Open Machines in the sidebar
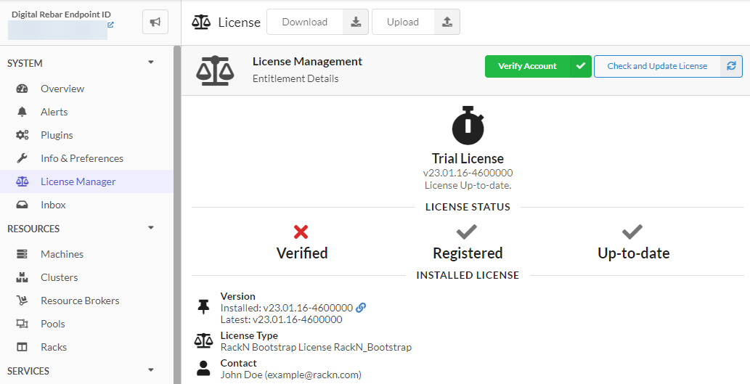 tap(62, 254)
